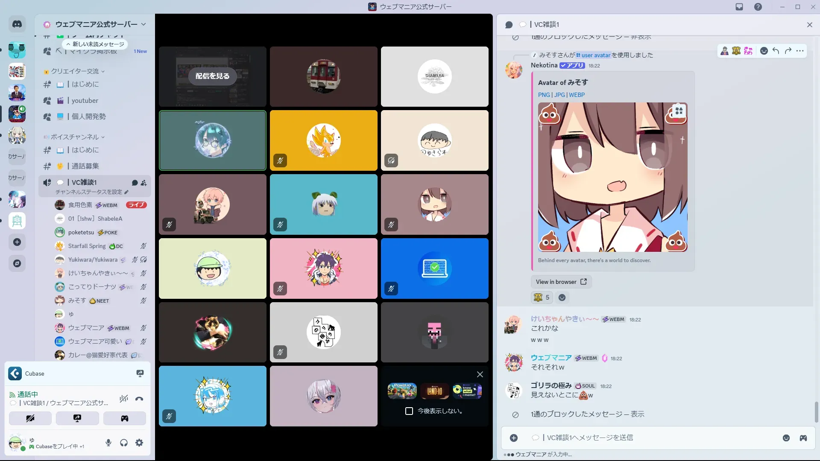Collapse the ボイスチャンネル category
This screenshot has height=461, width=820.
pos(75,137)
